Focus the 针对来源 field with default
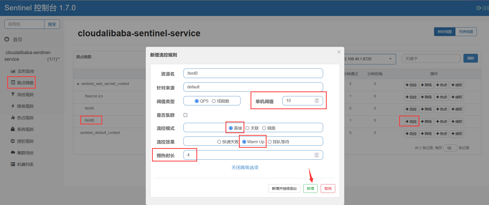The image size is (489, 205). point(253,87)
